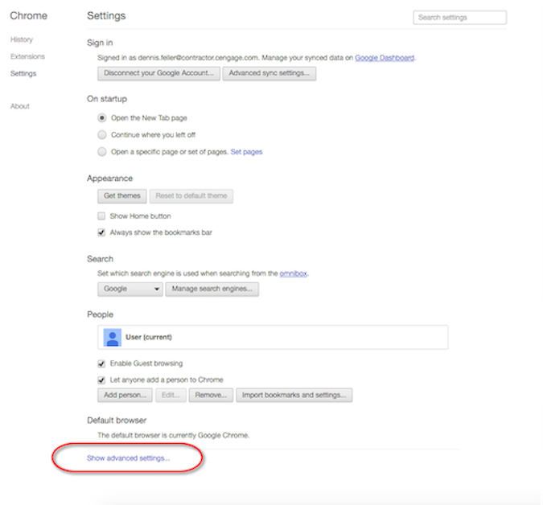The height and width of the screenshot is (505, 543).
Task: Open Advanced sync settings
Action: click(x=269, y=73)
